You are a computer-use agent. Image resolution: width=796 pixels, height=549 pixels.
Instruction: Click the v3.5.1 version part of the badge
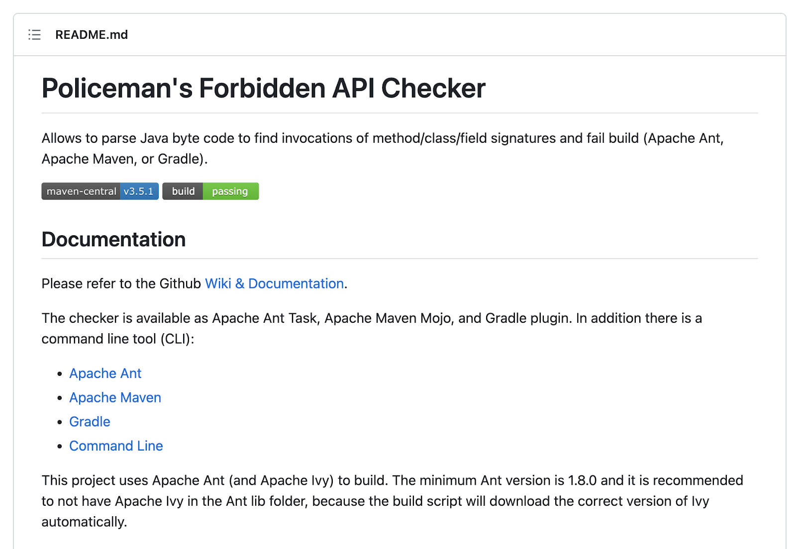[139, 191]
